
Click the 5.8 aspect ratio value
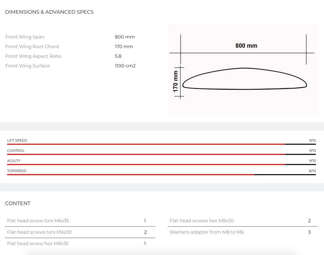pos(118,56)
